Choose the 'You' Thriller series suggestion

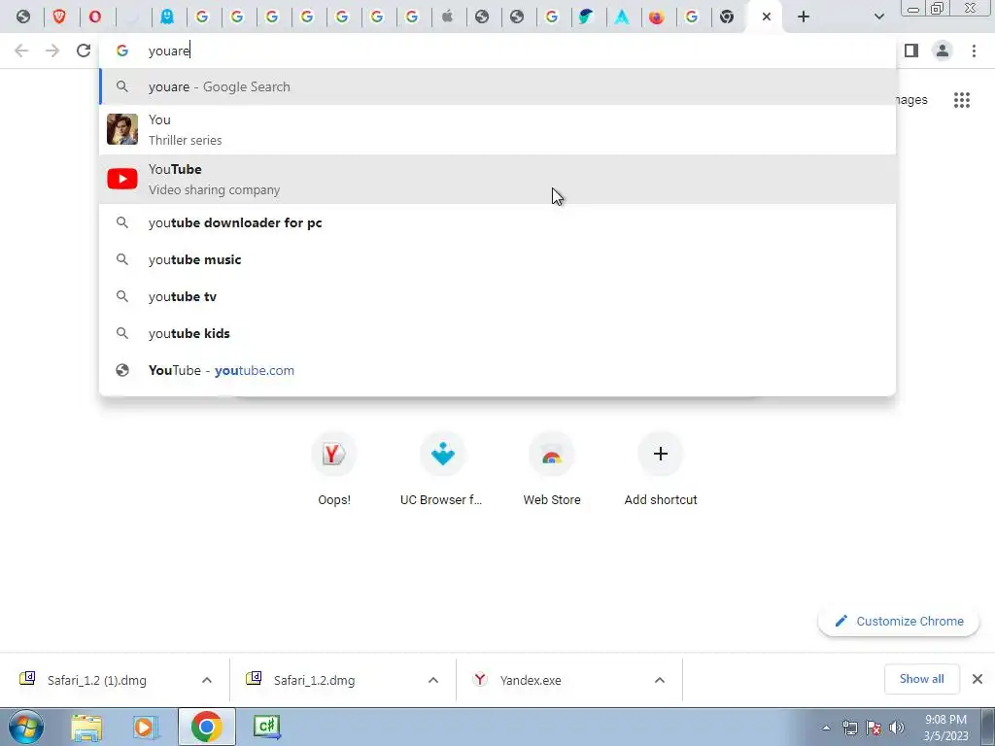497,129
